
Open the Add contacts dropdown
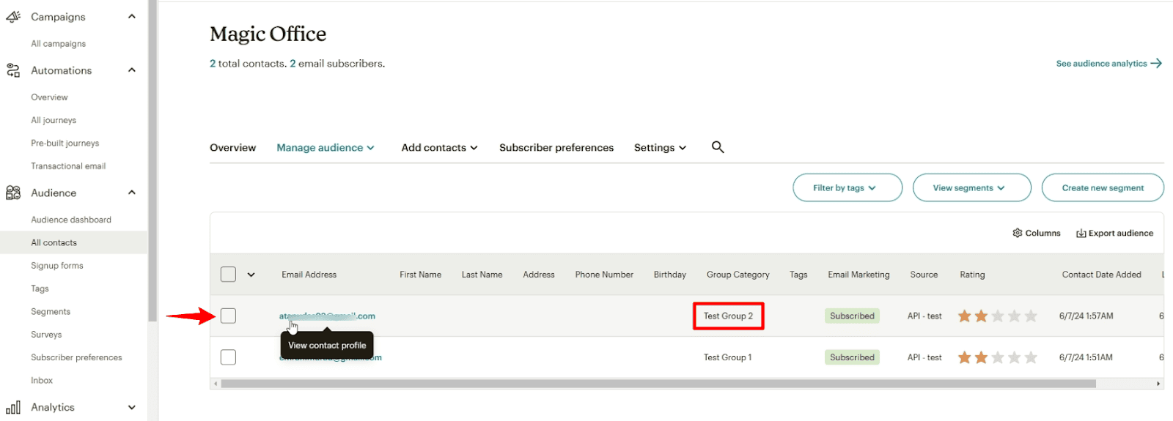pyautogui.click(x=439, y=147)
